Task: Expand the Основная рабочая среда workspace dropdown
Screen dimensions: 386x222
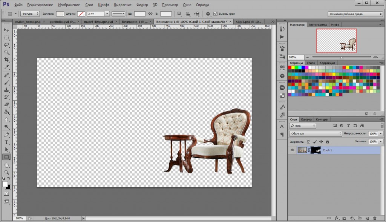Action: 355,14
